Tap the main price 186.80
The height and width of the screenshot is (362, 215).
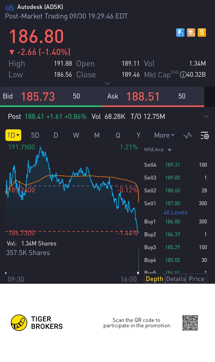click(36, 36)
